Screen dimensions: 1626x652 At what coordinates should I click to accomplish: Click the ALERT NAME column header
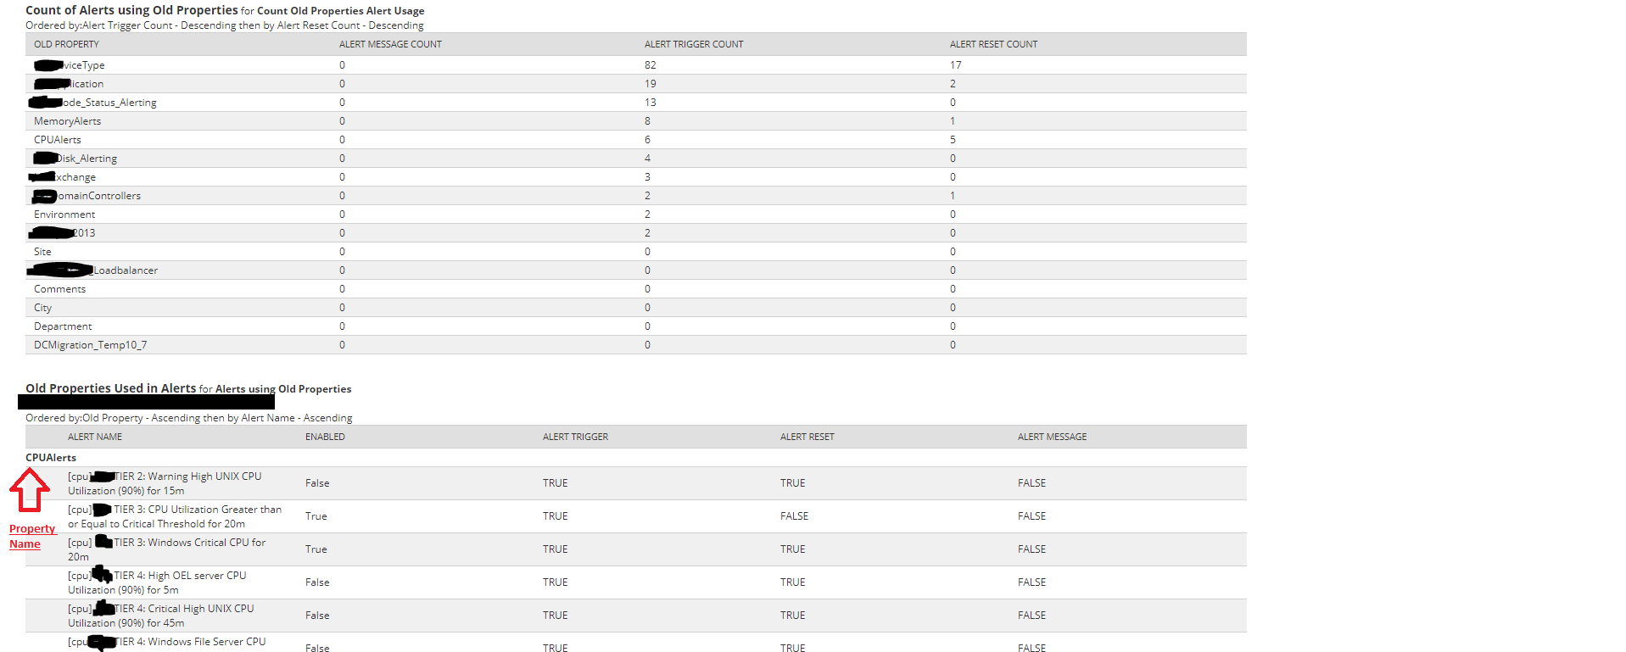point(95,437)
